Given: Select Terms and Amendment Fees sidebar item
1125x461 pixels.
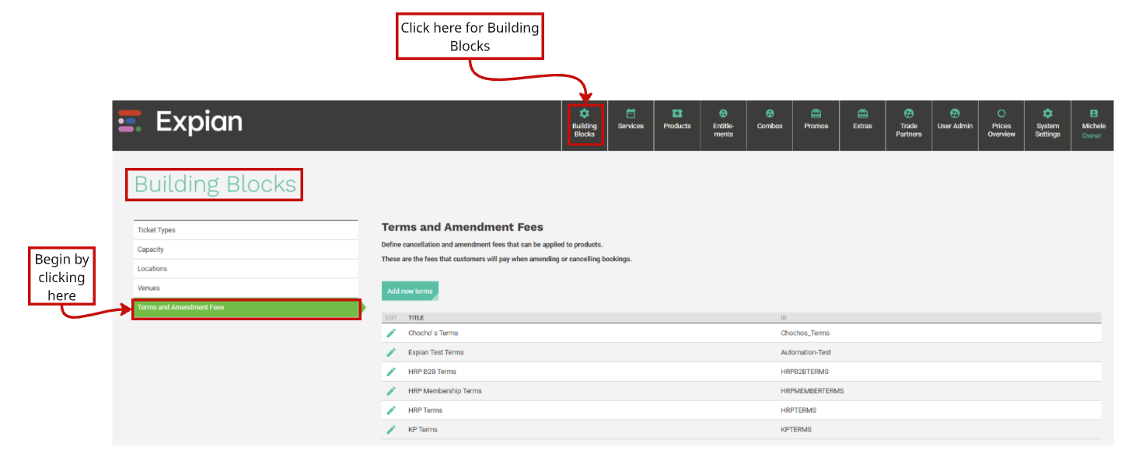Looking at the screenshot, I should [x=246, y=308].
